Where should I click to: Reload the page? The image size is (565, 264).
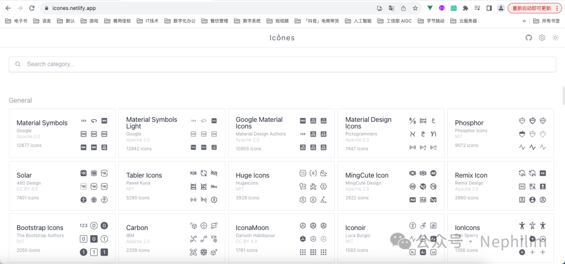[x=32, y=8]
